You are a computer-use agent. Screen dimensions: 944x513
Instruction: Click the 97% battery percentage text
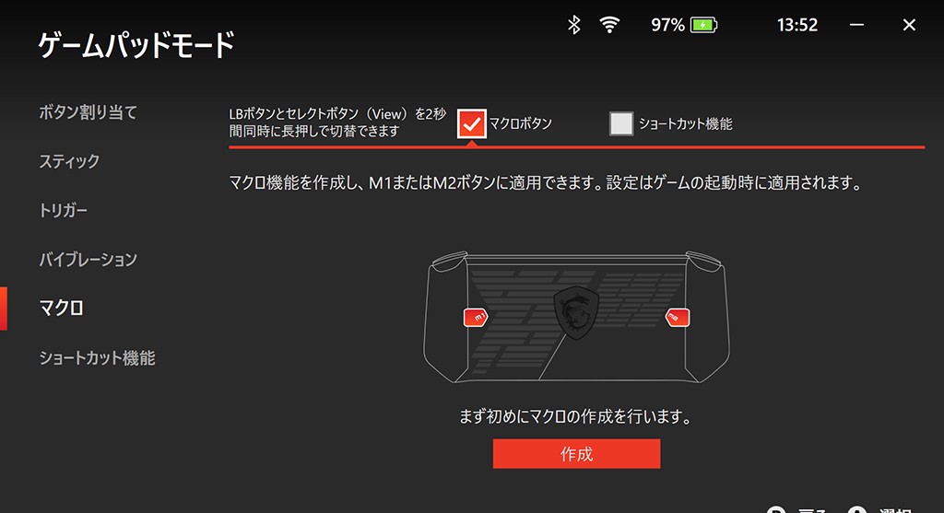pos(667,25)
